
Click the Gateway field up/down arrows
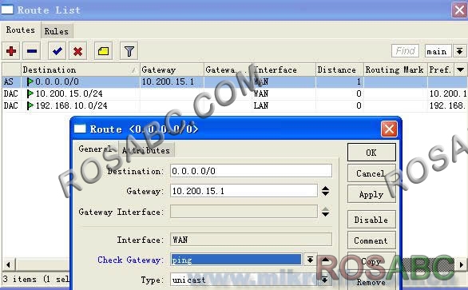click(325, 191)
